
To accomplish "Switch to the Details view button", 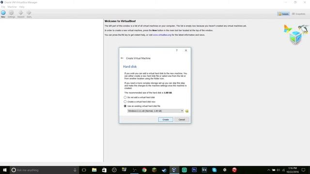I will (x=283, y=14).
